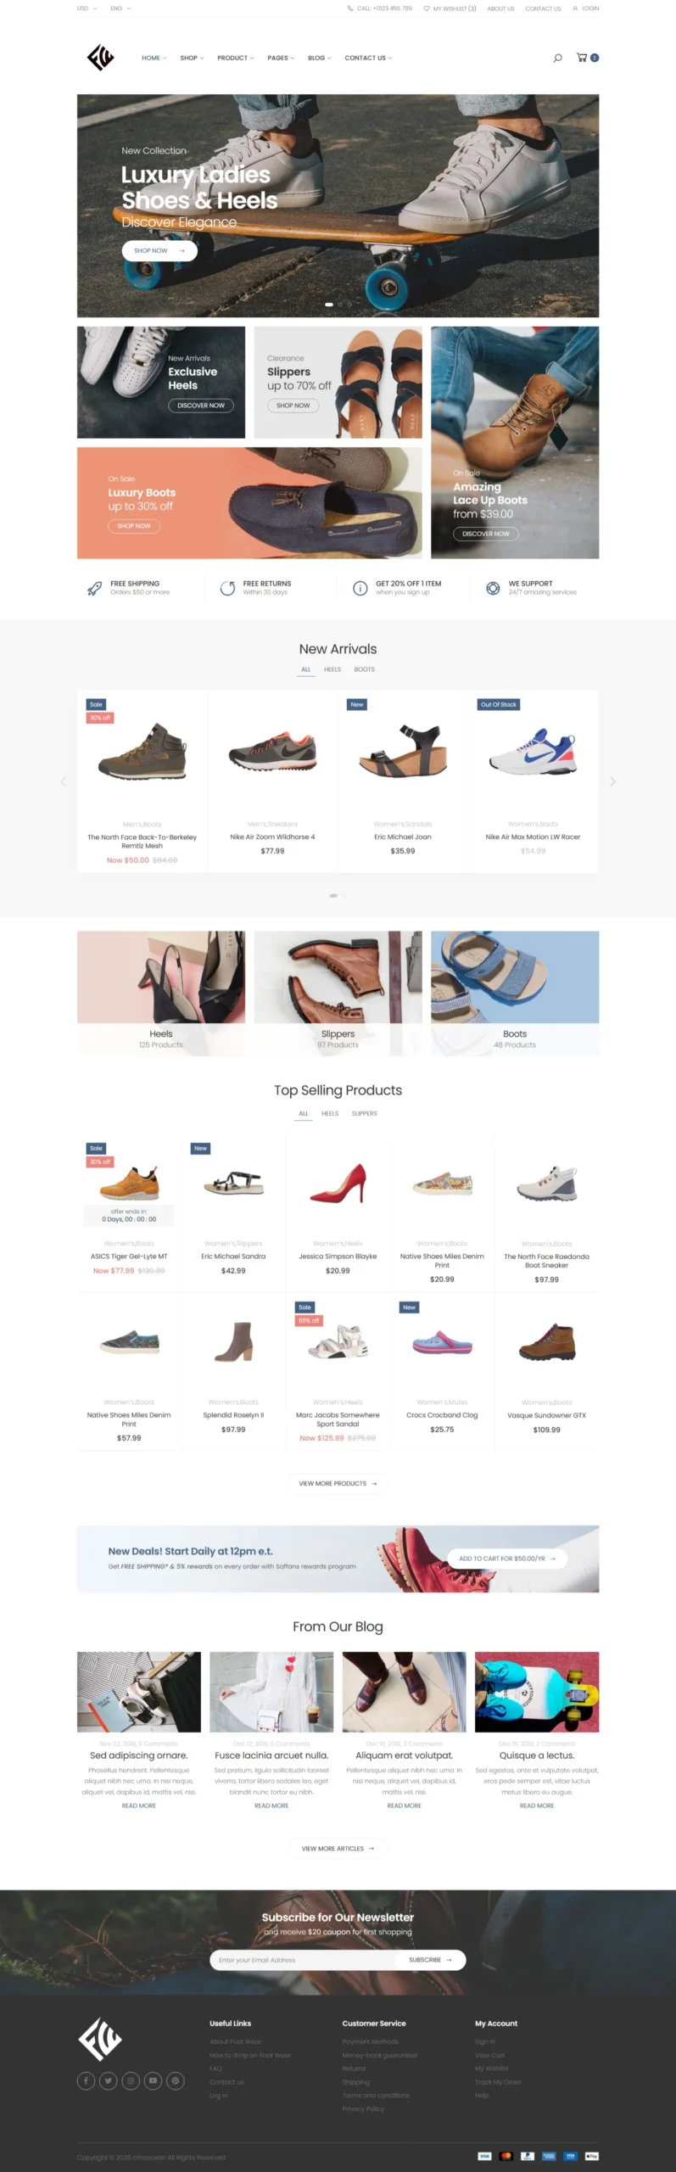Image resolution: width=676 pixels, height=2172 pixels.
Task: Expand the Shop menu dropdown
Action: (x=192, y=58)
